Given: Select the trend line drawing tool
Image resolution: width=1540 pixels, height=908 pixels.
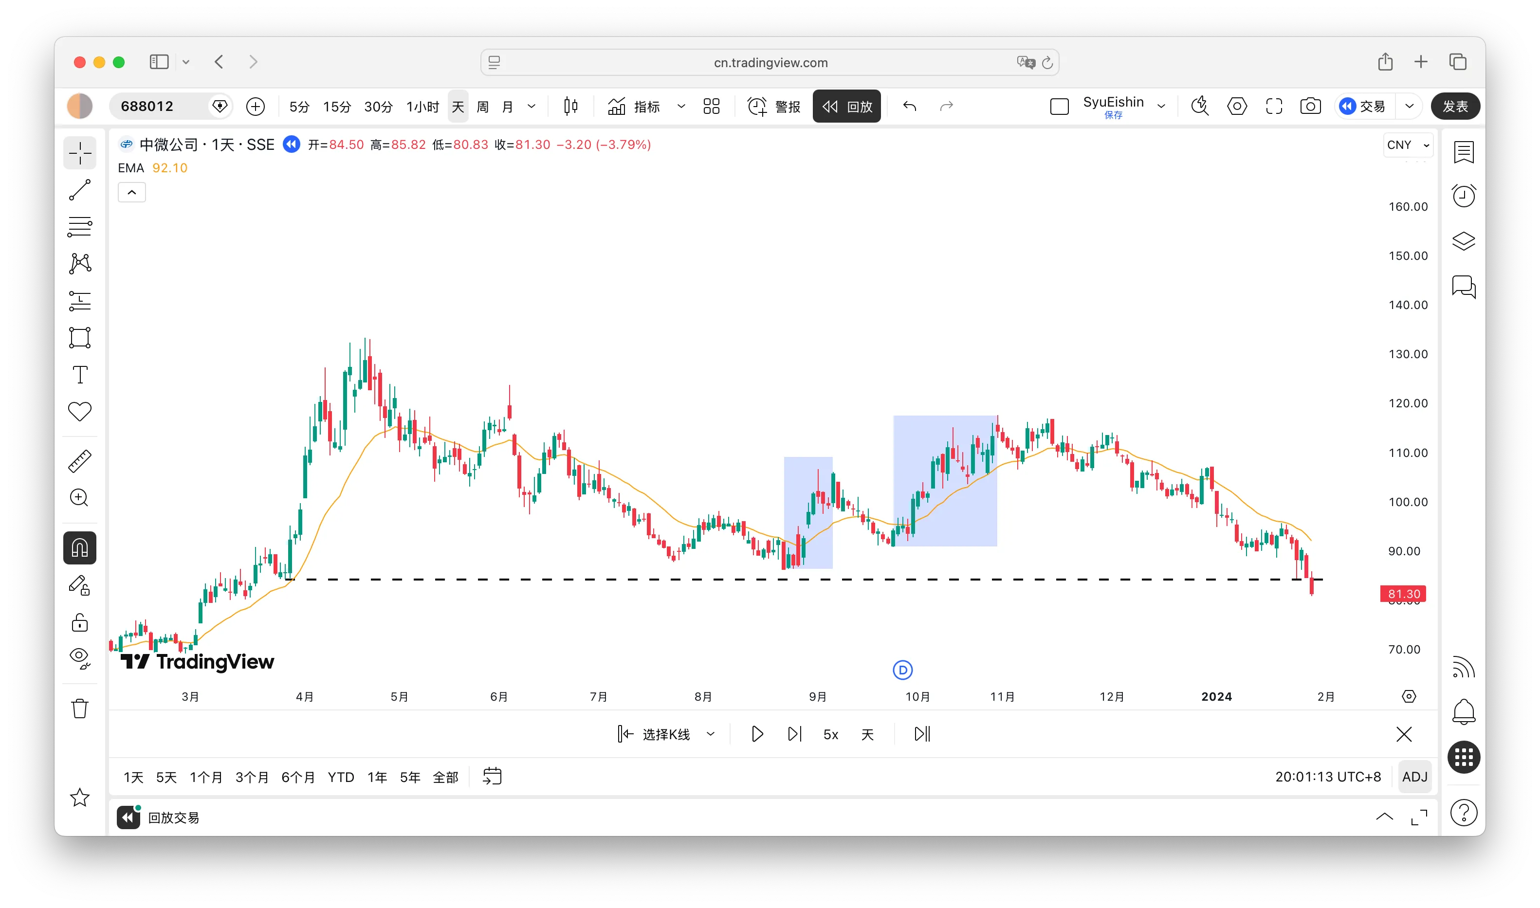Looking at the screenshot, I should [x=79, y=190].
